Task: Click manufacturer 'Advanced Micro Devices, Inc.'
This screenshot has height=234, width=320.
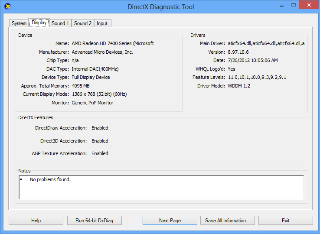Action: [x=102, y=52]
